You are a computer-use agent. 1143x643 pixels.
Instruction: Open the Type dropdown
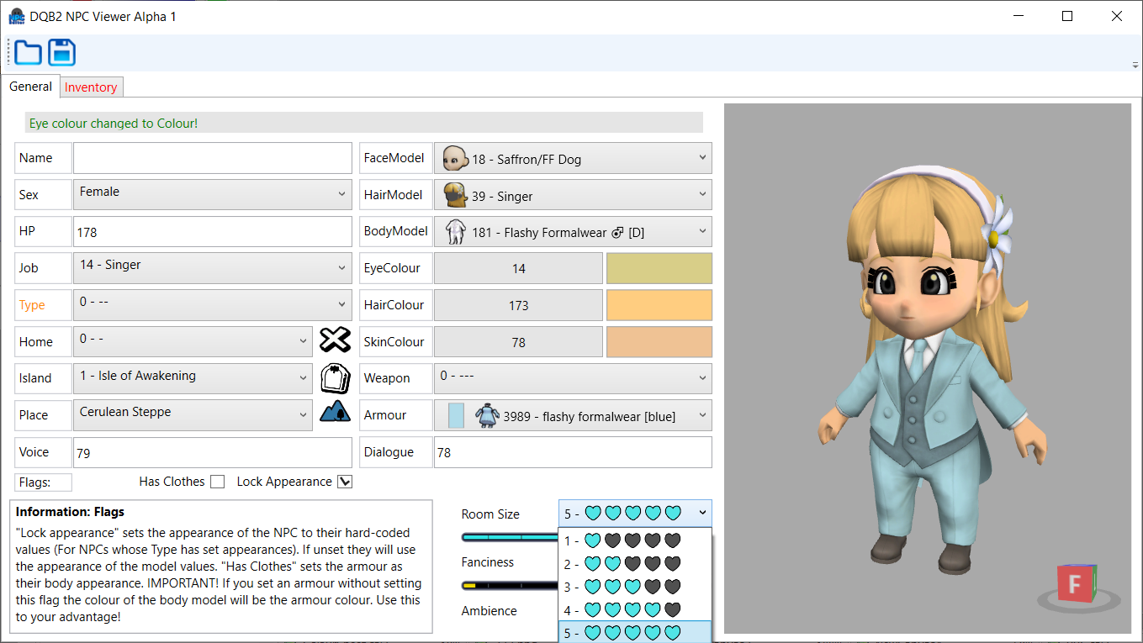coord(213,304)
